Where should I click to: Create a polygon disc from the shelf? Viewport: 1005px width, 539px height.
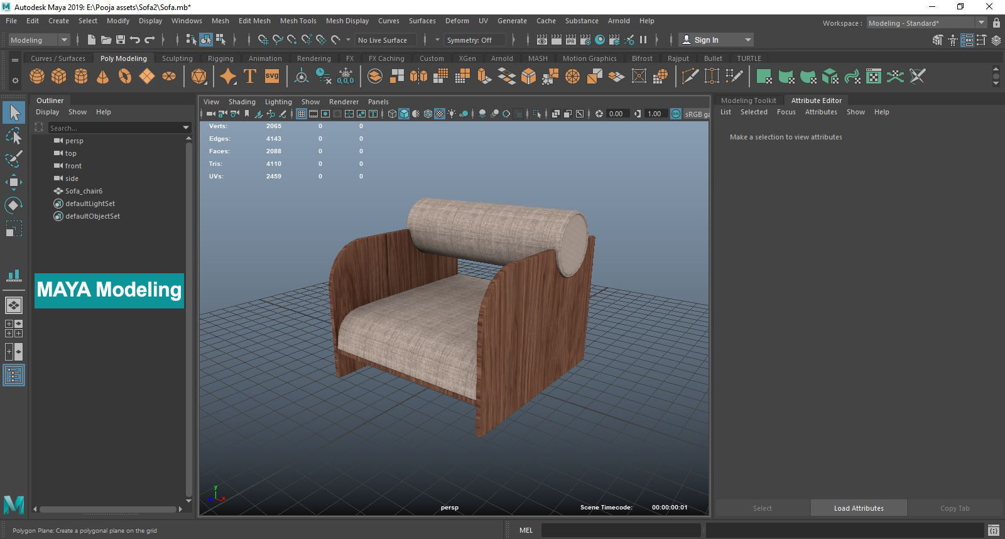pyautogui.click(x=169, y=77)
